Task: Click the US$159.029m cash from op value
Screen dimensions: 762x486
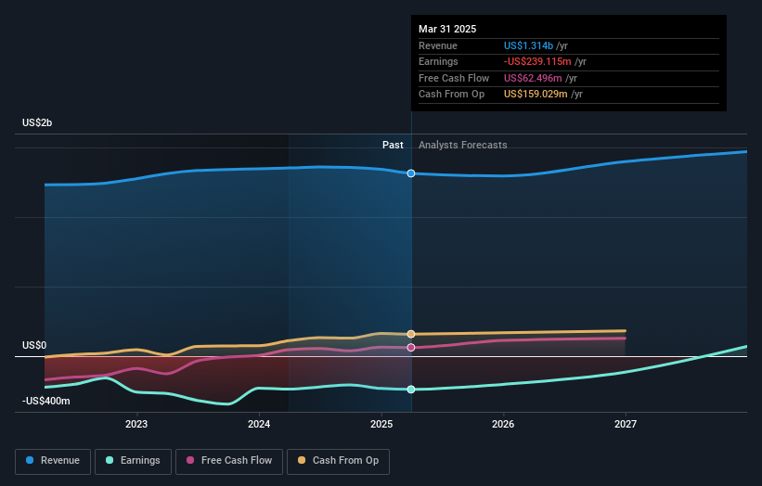Action: click(x=536, y=95)
